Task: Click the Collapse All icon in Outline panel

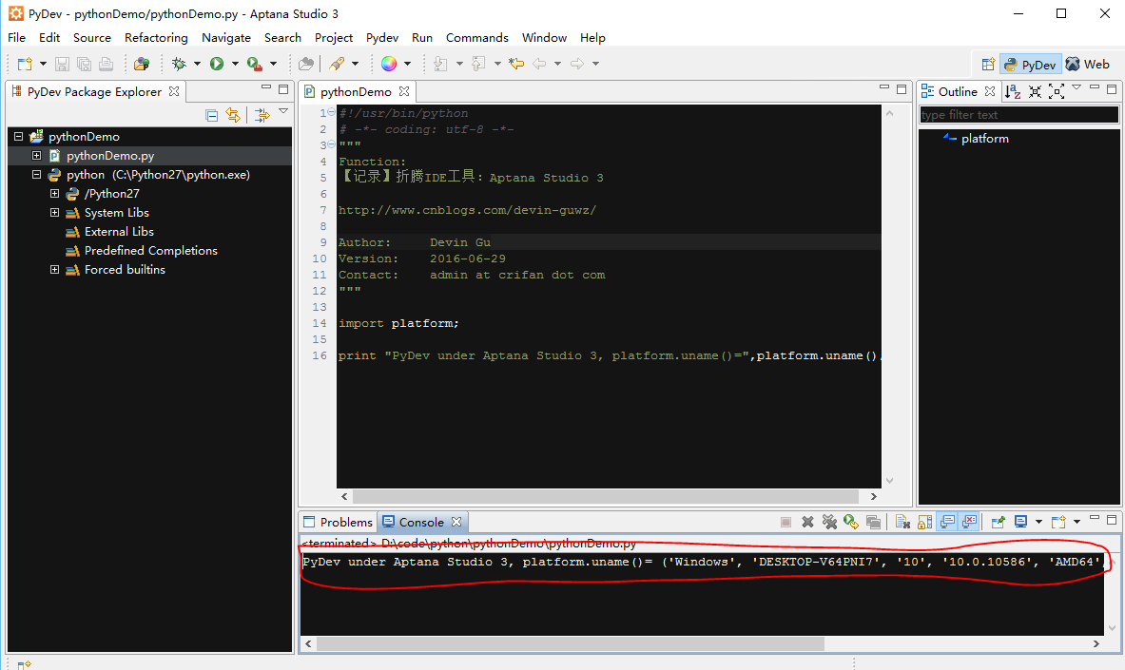Action: [1035, 91]
